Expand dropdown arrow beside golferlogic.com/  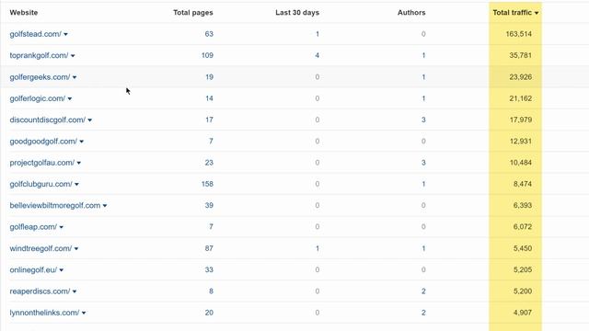tap(70, 98)
